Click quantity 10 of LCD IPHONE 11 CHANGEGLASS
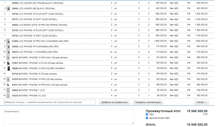Screen dimensions: 224x127 pyautogui.click(x=111, y=52)
